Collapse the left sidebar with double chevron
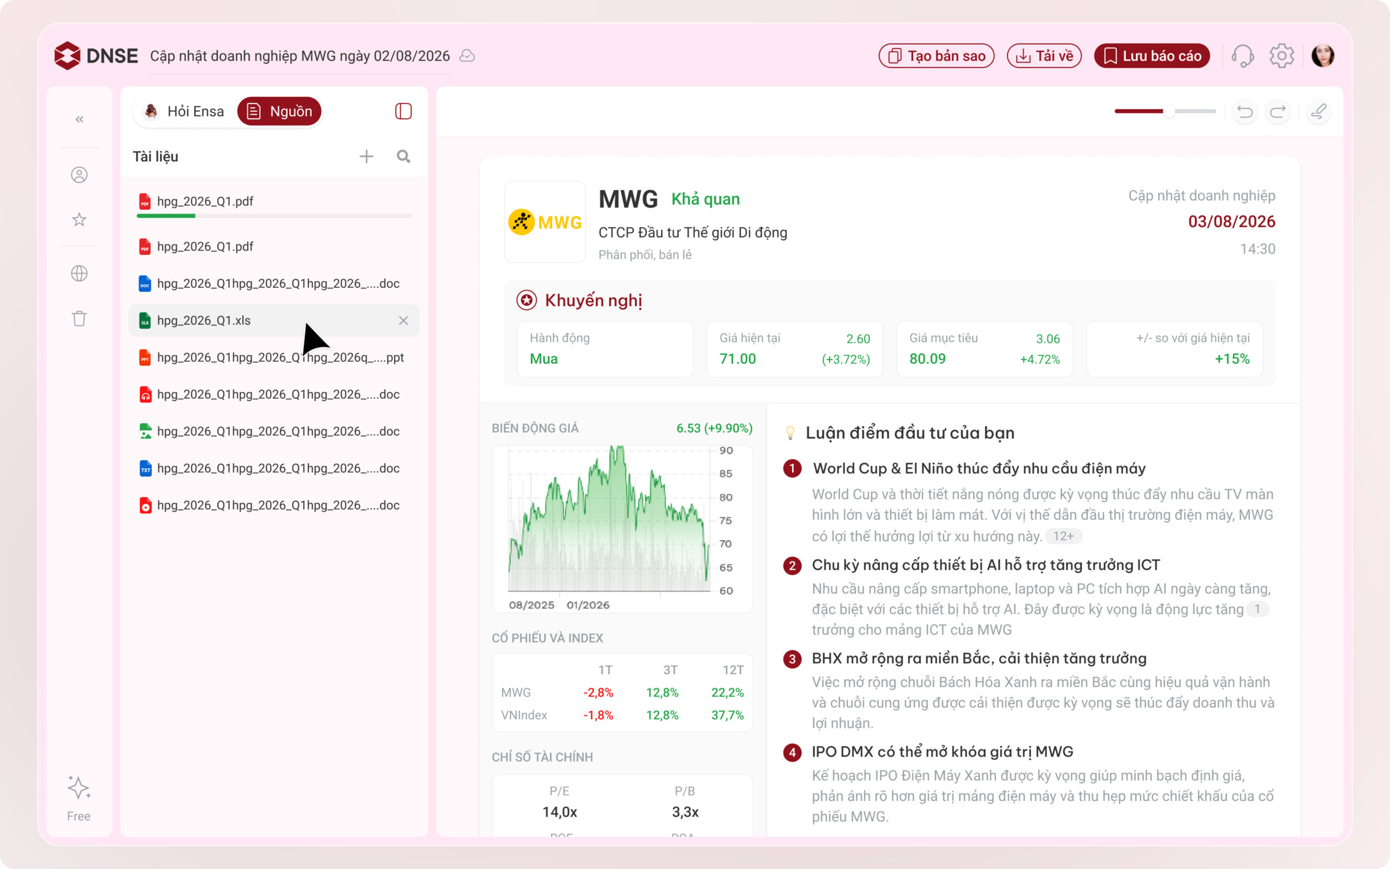This screenshot has height=869, width=1390. pos(79,119)
